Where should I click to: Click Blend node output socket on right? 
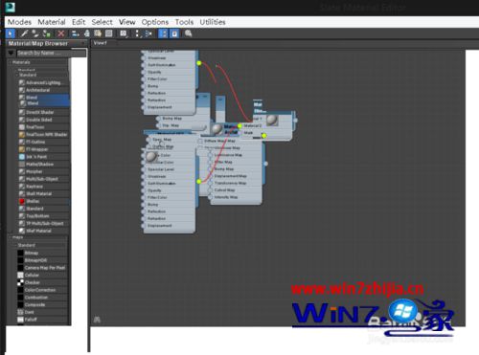[295, 121]
